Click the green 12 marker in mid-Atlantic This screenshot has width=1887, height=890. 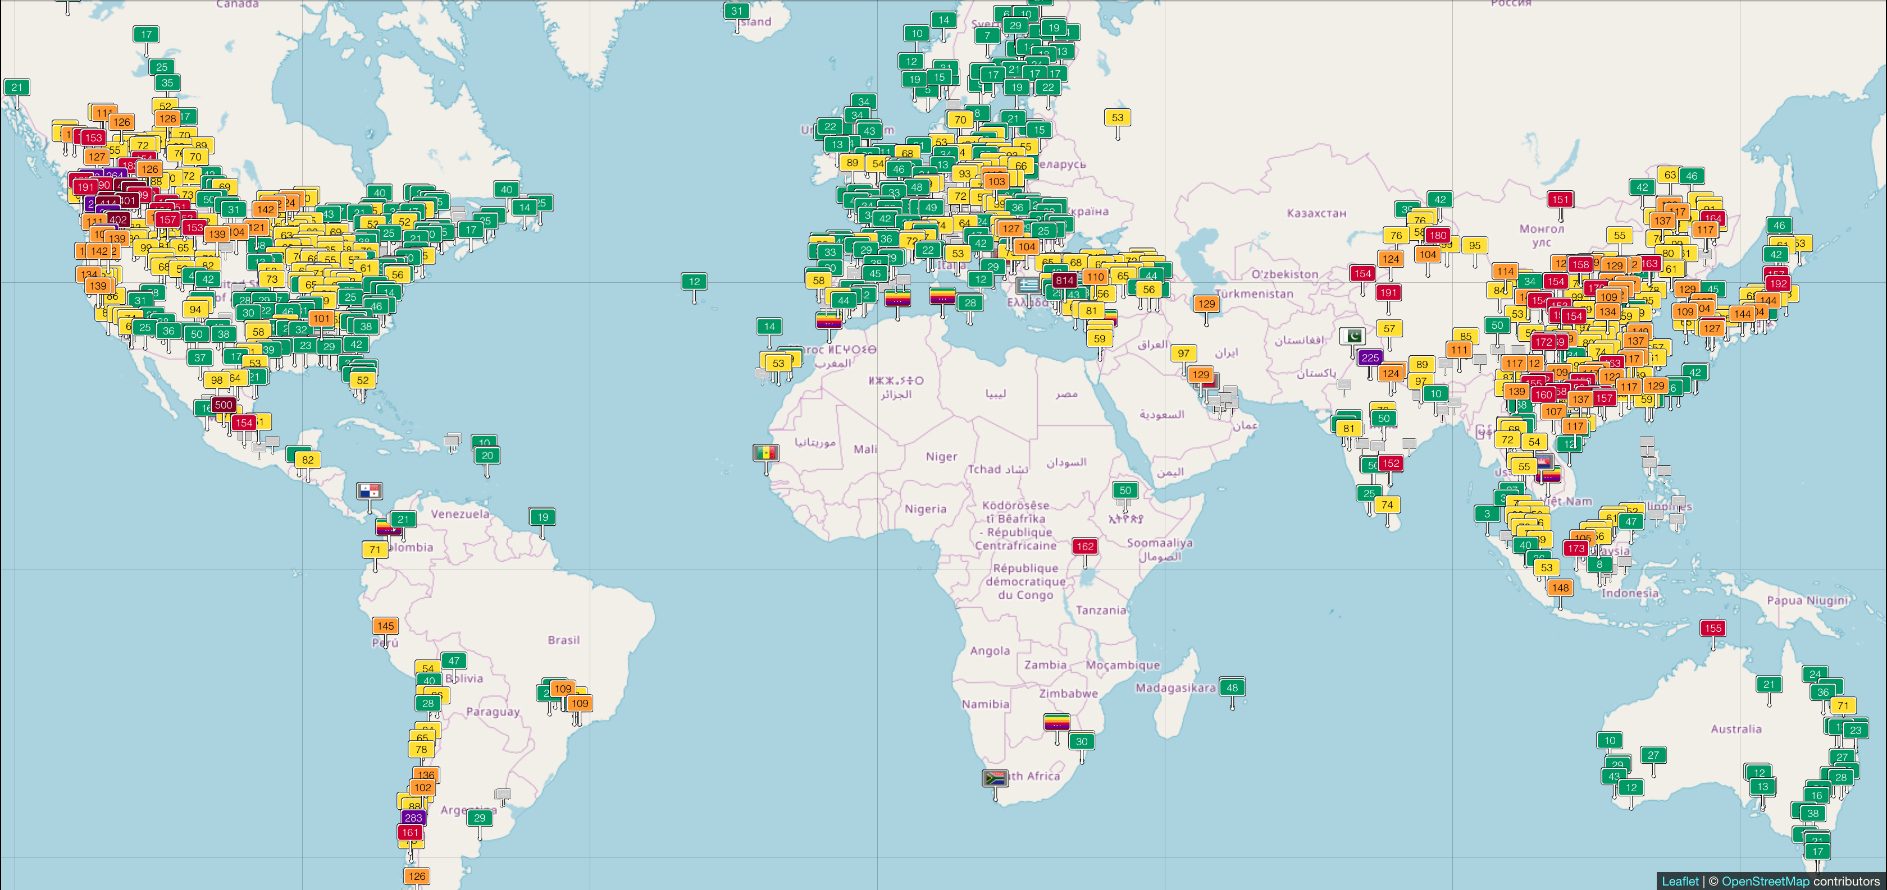(x=695, y=281)
